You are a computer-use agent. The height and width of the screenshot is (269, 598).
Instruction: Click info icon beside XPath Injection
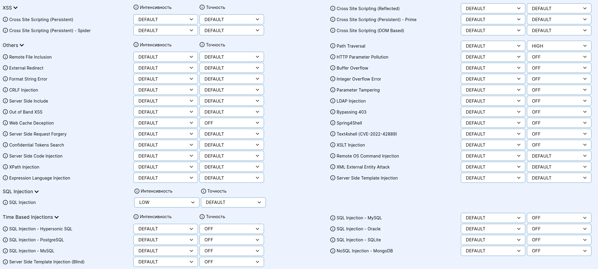tap(5, 167)
